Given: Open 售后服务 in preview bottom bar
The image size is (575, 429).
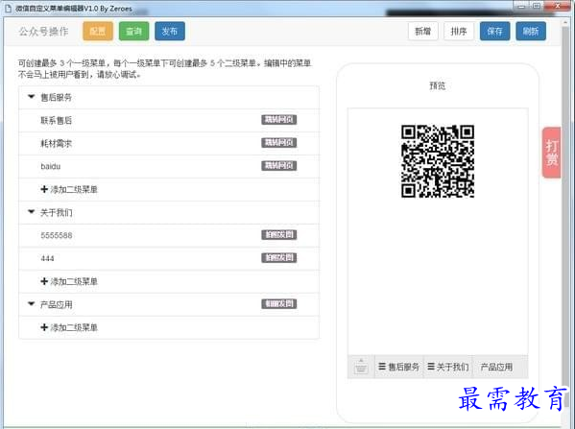Looking at the screenshot, I should 399,367.
